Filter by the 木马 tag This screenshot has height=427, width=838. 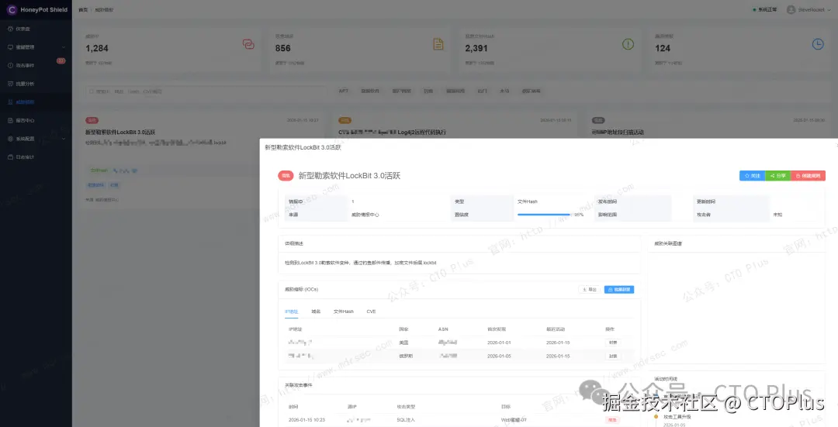504,91
